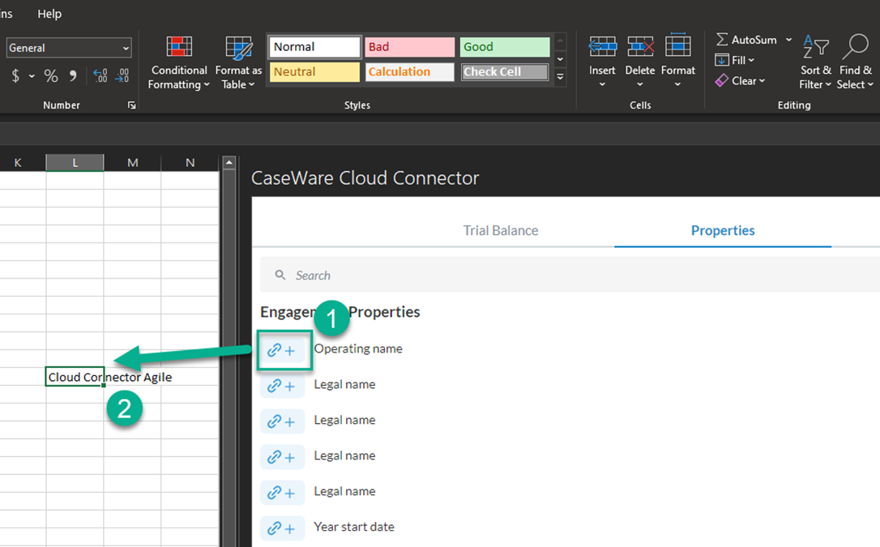Open Number format dialog launcher
Viewport: 880px width, 547px height.
(x=132, y=105)
